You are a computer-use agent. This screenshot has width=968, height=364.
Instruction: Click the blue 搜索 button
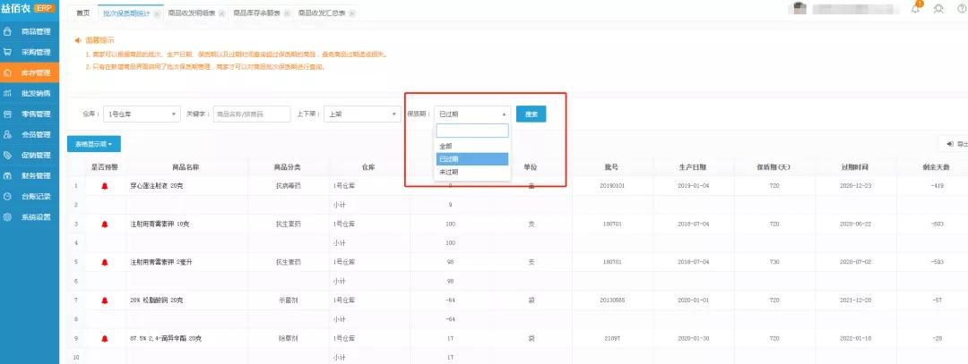(531, 114)
